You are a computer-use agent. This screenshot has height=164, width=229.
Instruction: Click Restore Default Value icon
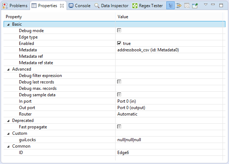pyautogui.click(x=187, y=6)
